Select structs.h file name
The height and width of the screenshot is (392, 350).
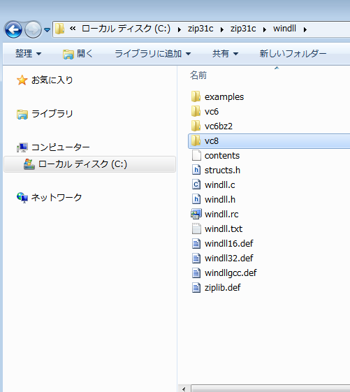pos(222,170)
